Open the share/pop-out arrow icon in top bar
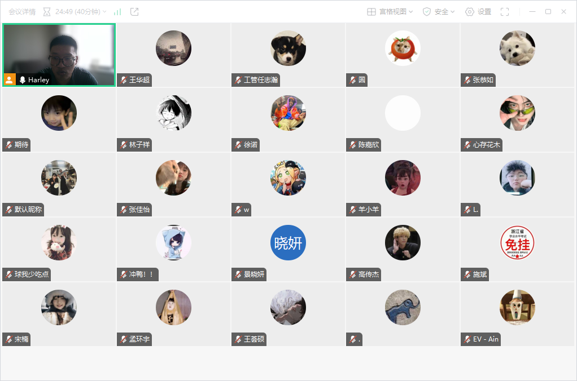The height and width of the screenshot is (381, 577). (x=135, y=12)
